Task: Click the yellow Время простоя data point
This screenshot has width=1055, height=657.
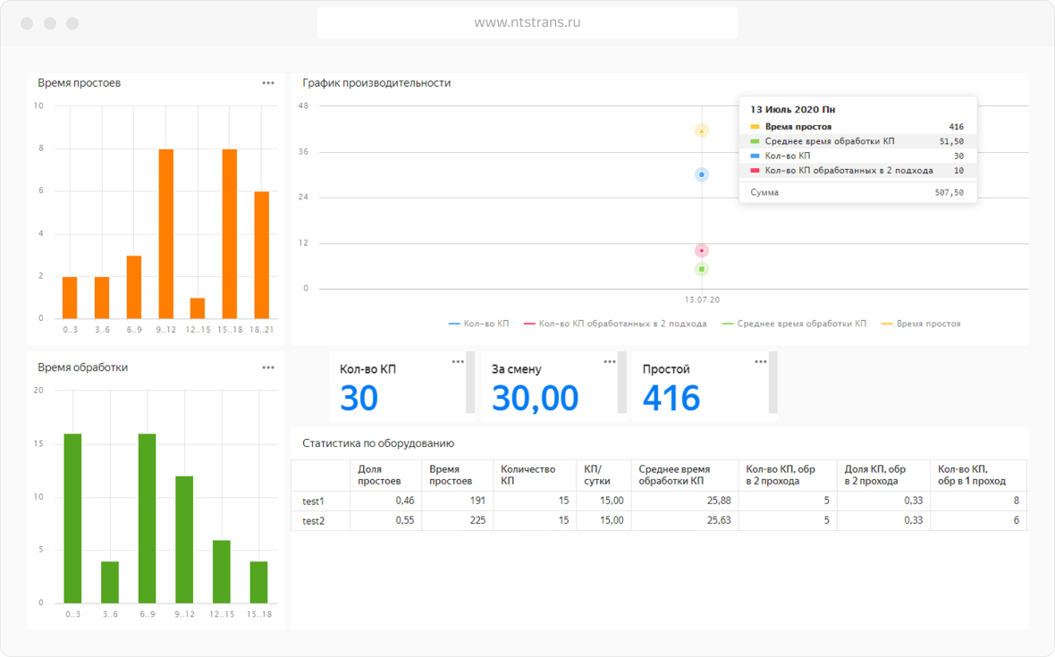Action: (x=702, y=131)
